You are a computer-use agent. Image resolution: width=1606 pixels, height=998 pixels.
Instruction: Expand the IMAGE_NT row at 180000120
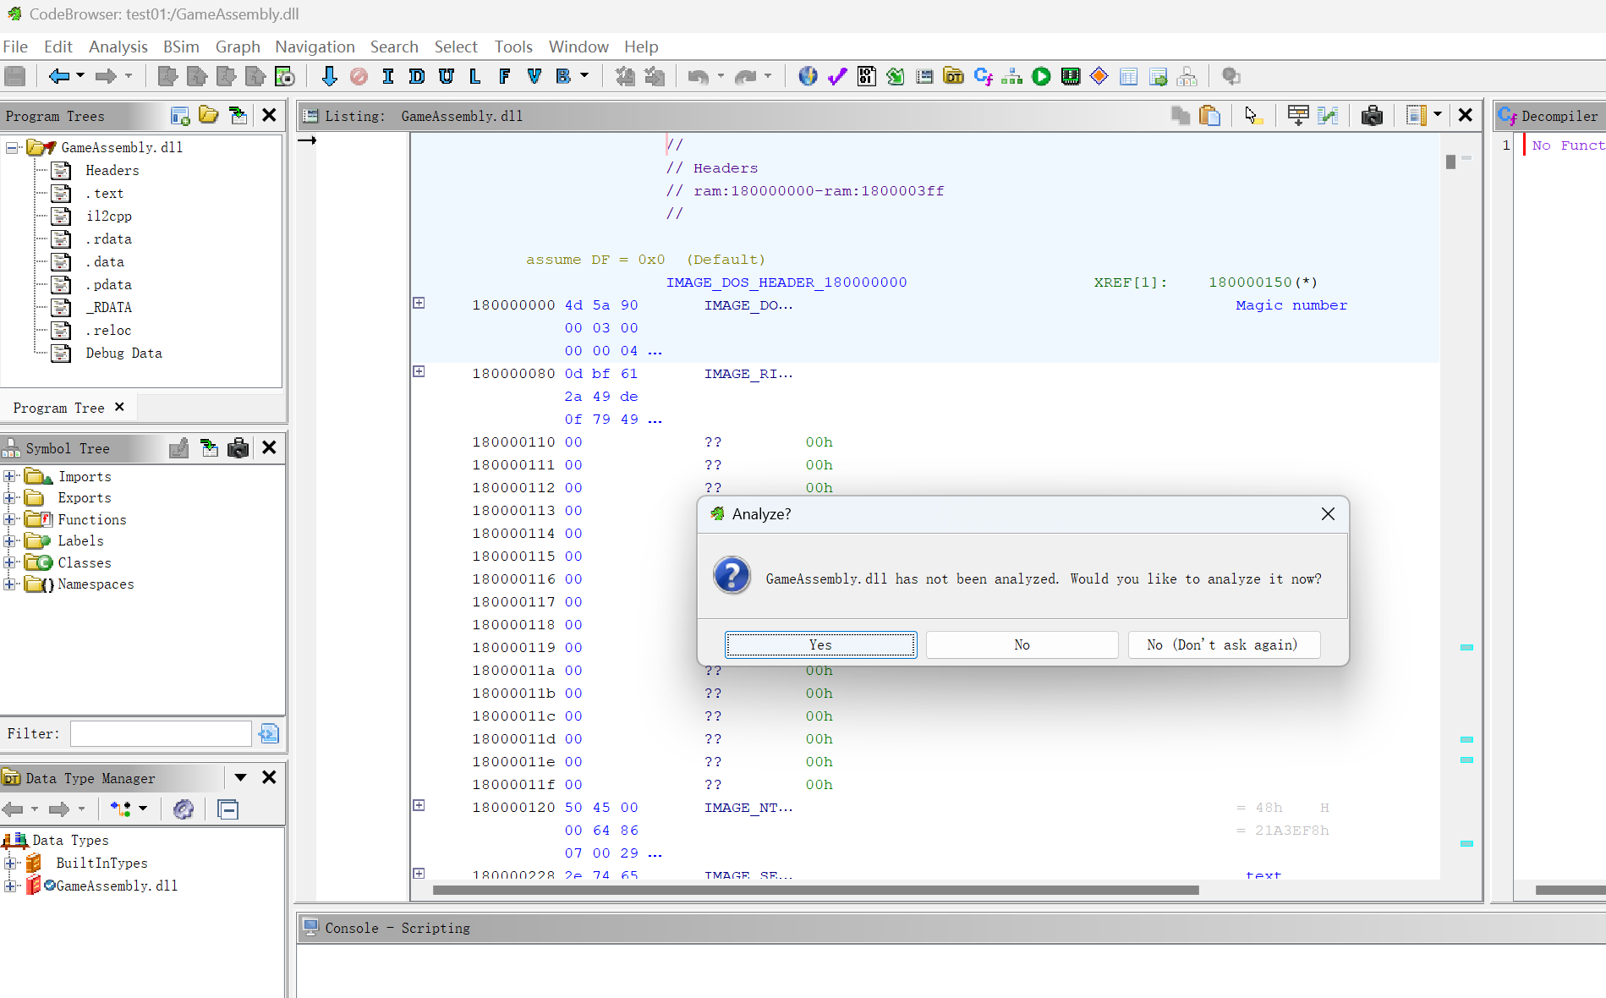419,805
